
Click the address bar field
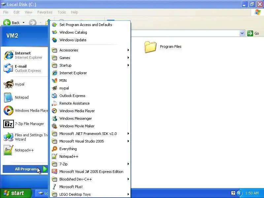(185, 33)
